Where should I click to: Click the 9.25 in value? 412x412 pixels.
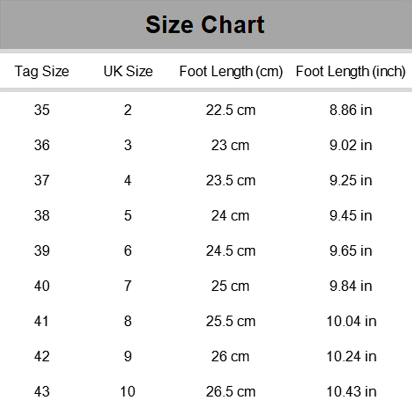click(x=351, y=180)
